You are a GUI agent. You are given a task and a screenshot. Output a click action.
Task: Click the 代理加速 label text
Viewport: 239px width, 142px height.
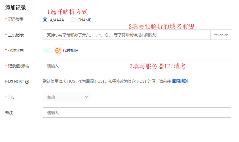(x=71, y=51)
